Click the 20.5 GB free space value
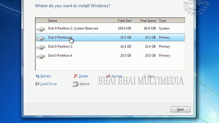 [x=150, y=55]
